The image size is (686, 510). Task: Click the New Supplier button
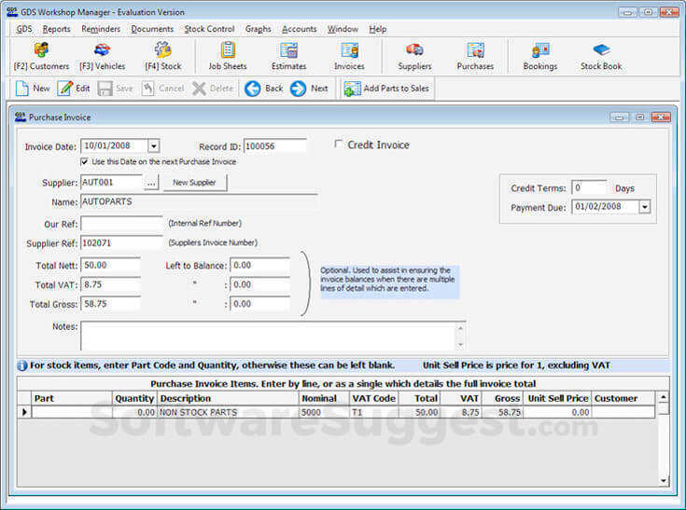click(195, 183)
